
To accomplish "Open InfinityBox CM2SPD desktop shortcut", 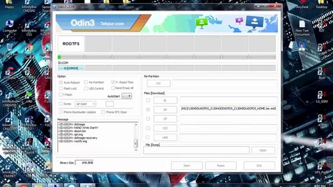I will click(x=29, y=6).
